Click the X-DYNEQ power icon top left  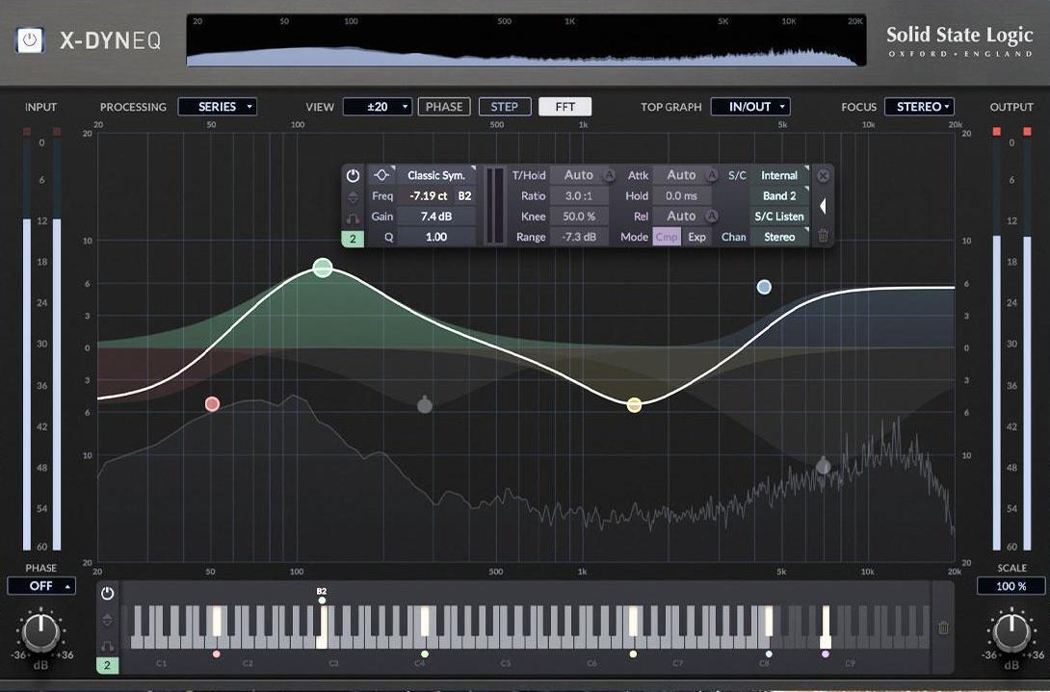pyautogui.click(x=28, y=38)
